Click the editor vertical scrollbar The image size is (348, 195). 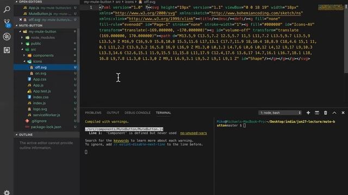coord(346,38)
